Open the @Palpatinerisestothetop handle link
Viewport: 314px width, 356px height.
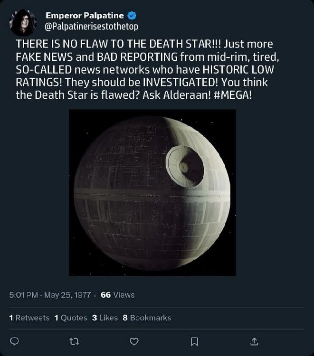[x=92, y=27]
